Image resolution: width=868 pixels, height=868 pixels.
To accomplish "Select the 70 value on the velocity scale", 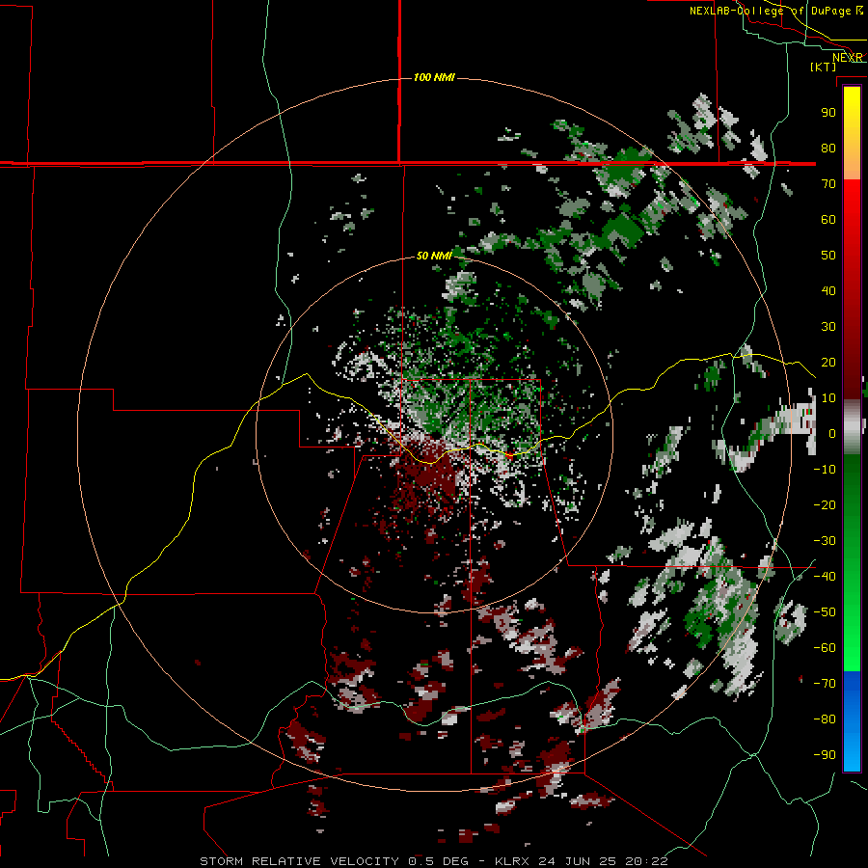I will pos(828,184).
